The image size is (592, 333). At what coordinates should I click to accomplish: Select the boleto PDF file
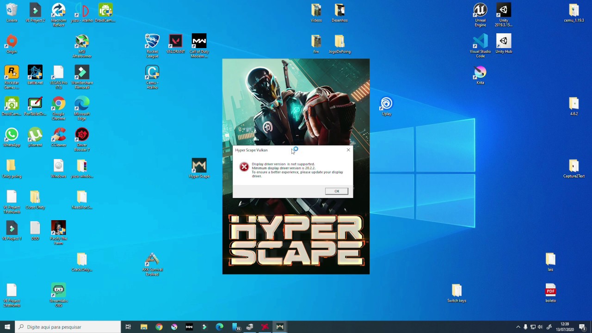point(550,293)
